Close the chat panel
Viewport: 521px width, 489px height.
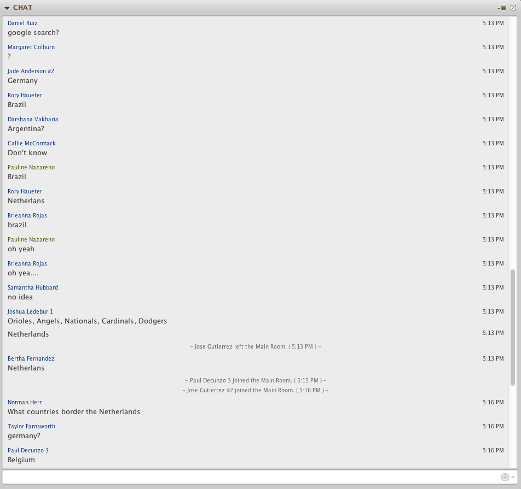[x=513, y=7]
